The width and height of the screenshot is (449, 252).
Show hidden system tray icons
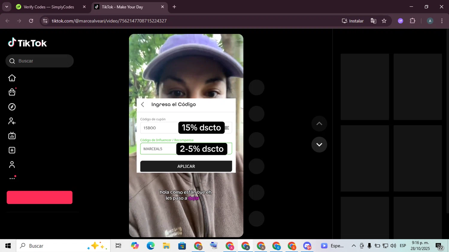click(354, 246)
